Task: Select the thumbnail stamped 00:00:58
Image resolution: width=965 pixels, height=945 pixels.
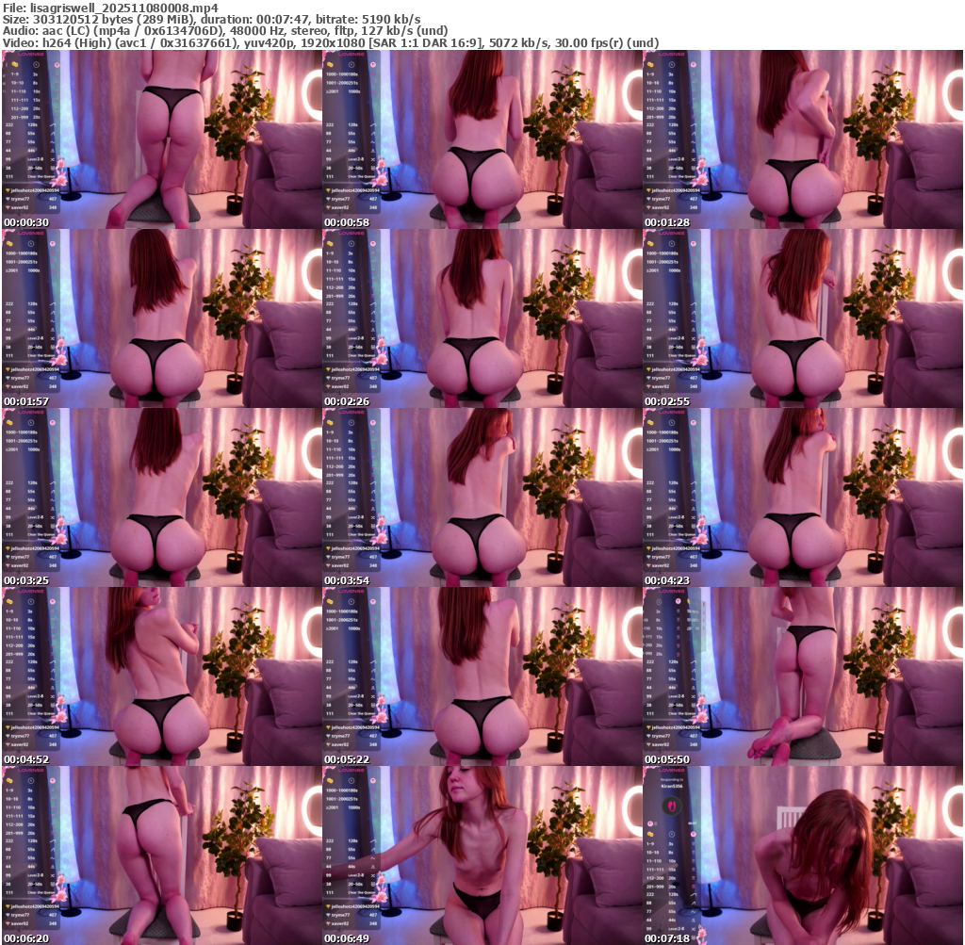Action: (482, 139)
